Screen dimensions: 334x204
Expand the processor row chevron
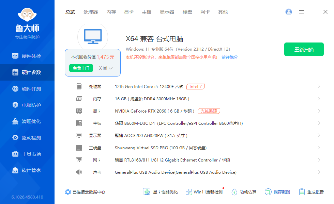coord(319,87)
